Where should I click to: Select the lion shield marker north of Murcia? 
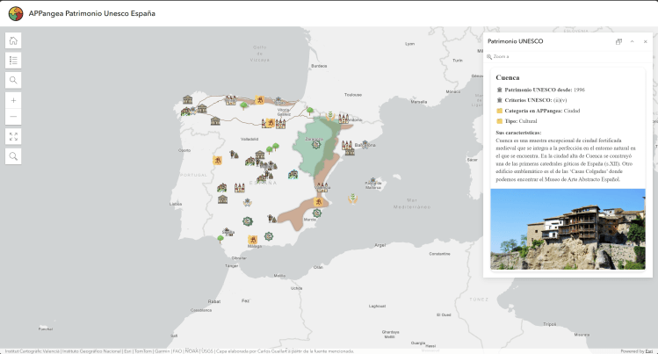coord(318,202)
